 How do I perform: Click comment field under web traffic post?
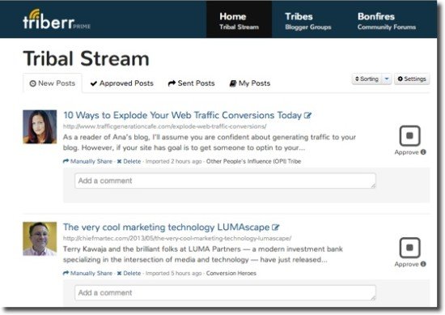226,181
